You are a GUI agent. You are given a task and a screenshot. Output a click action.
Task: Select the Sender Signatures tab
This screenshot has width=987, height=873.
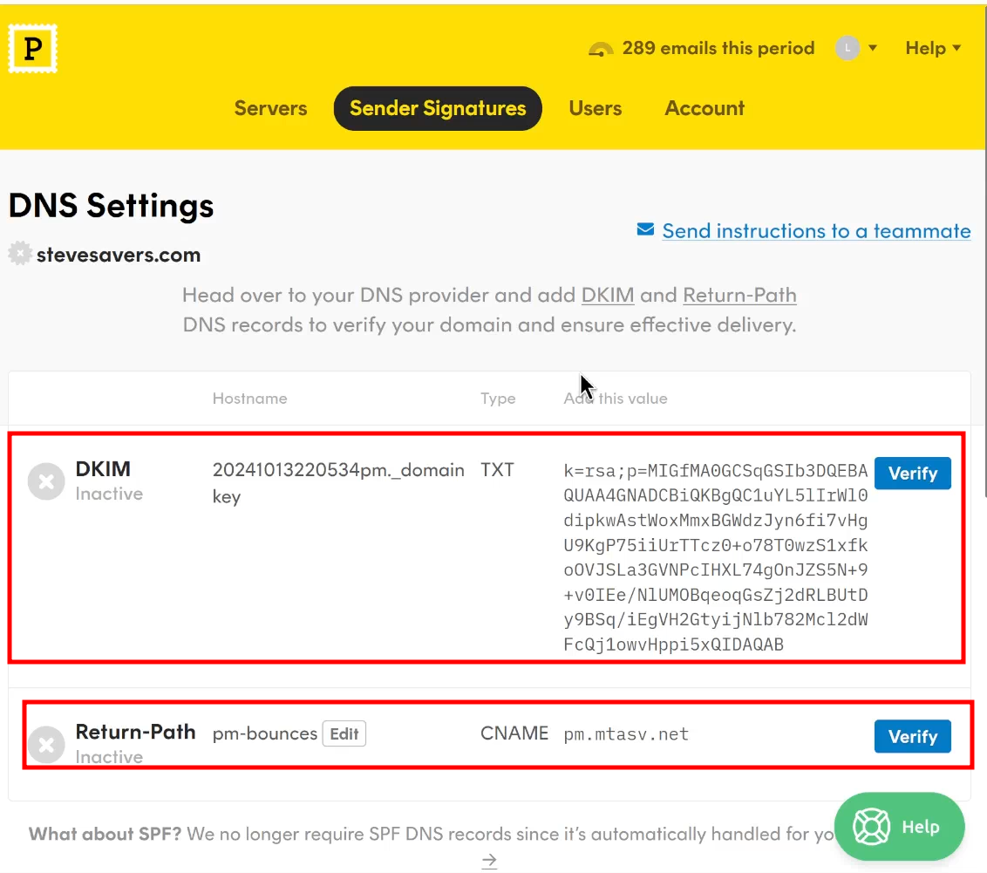438,108
